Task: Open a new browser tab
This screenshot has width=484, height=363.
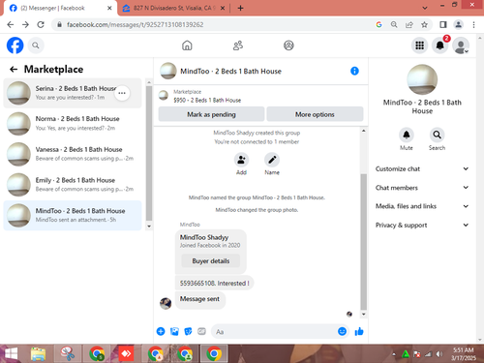Action: point(240,8)
